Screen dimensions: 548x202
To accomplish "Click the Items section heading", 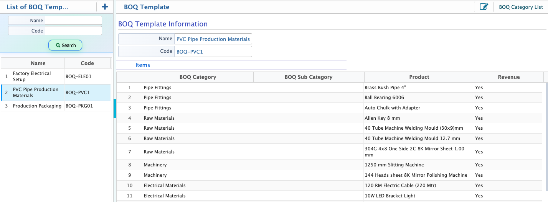I will (143, 65).
